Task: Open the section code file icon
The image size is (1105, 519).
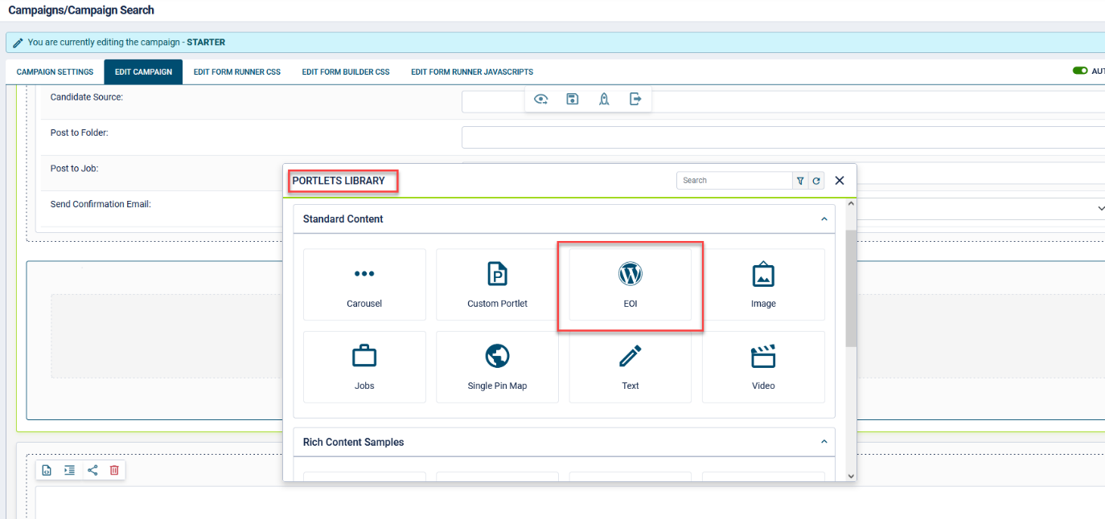Action: coord(47,470)
